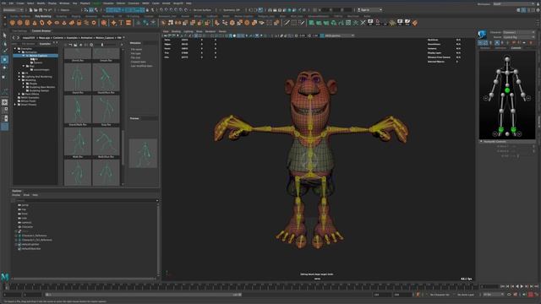Image resolution: width=541 pixels, height=304 pixels.
Task: Open the Windows menu
Action: click(x=64, y=3)
